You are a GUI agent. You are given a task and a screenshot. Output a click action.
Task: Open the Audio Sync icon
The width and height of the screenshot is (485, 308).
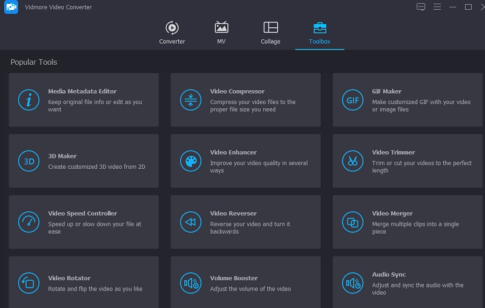(x=352, y=283)
